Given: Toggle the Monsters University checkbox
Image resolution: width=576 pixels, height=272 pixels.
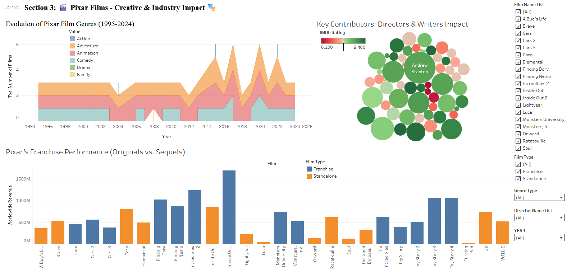Looking at the screenshot, I should tap(518, 119).
